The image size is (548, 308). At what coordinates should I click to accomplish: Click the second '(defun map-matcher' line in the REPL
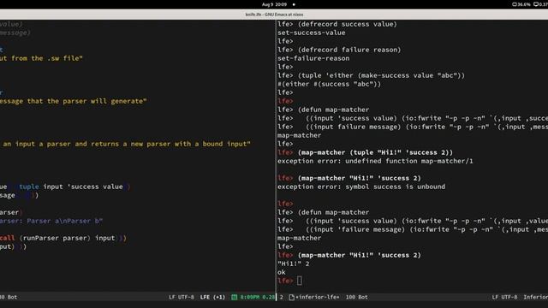pyautogui.click(x=333, y=213)
